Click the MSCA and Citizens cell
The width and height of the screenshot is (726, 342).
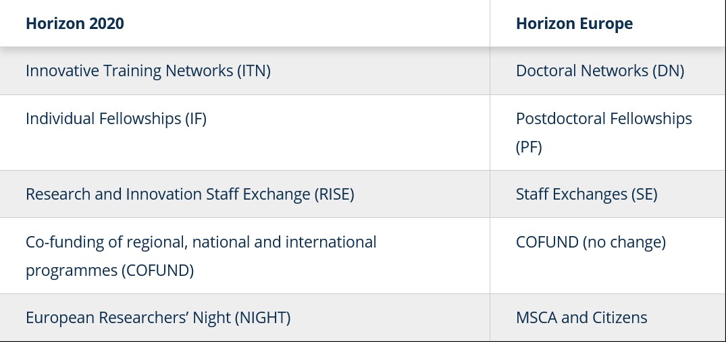(x=581, y=318)
